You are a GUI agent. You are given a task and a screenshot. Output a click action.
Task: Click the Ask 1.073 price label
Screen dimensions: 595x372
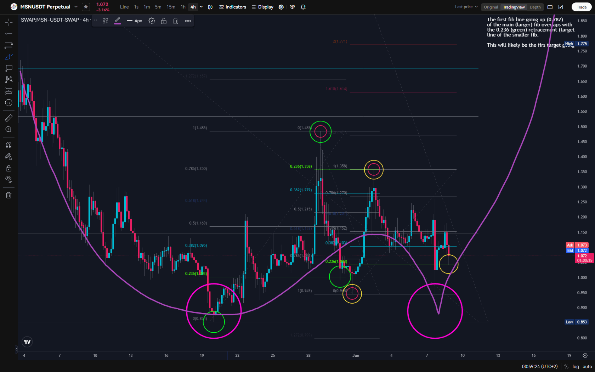point(577,245)
